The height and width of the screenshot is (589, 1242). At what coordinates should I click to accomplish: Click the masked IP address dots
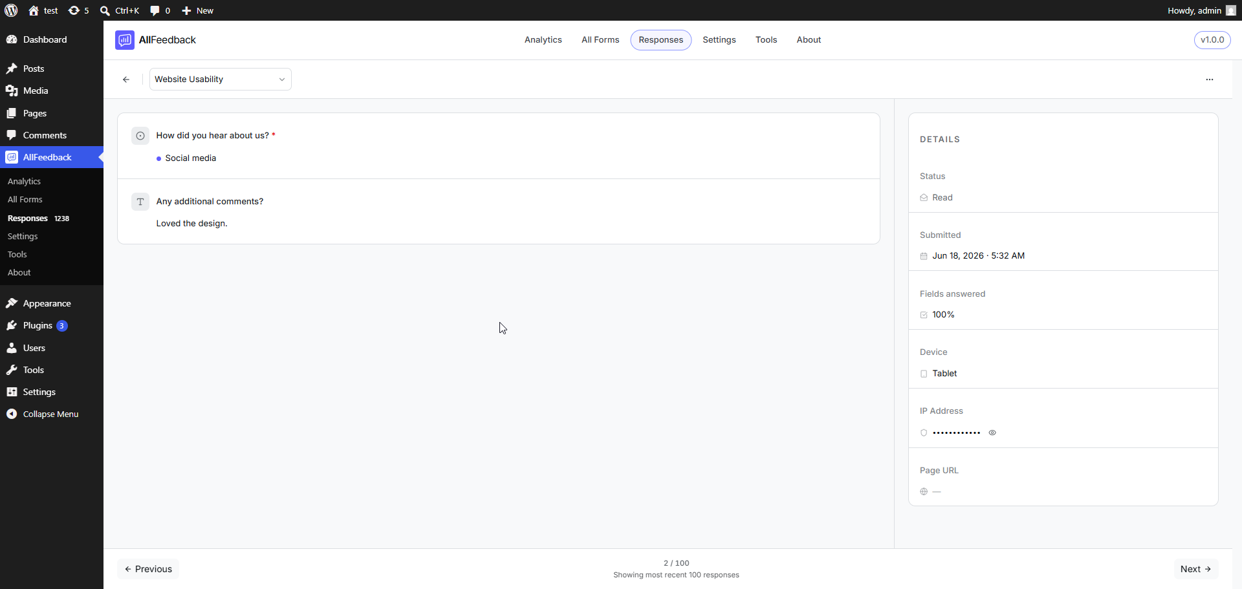coord(957,433)
